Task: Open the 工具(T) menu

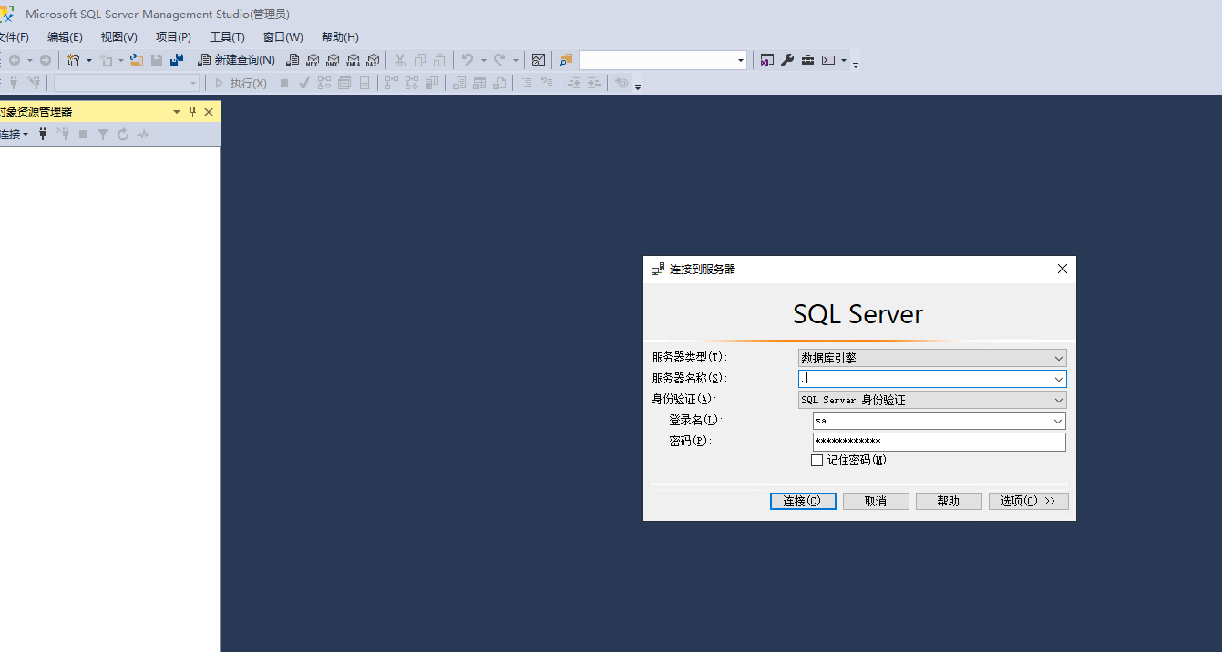Action: point(227,37)
